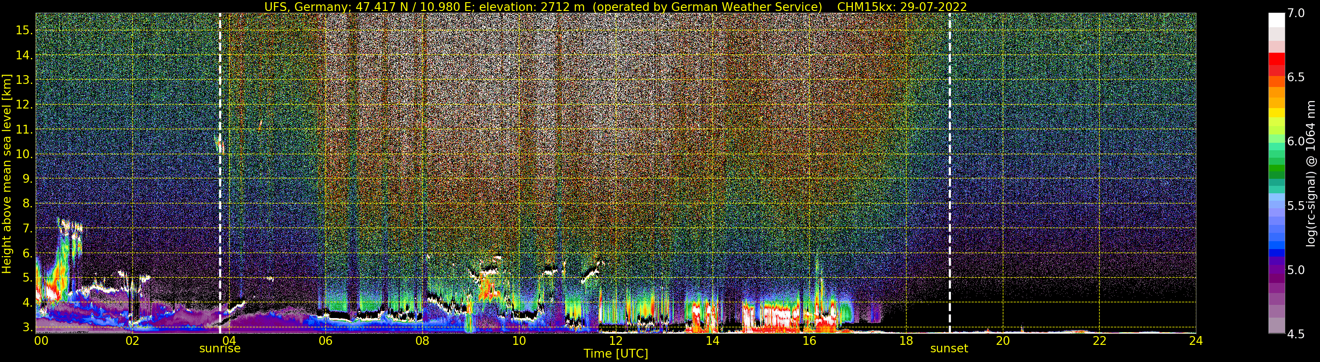Click the '08' tick on the time axis

(422, 340)
